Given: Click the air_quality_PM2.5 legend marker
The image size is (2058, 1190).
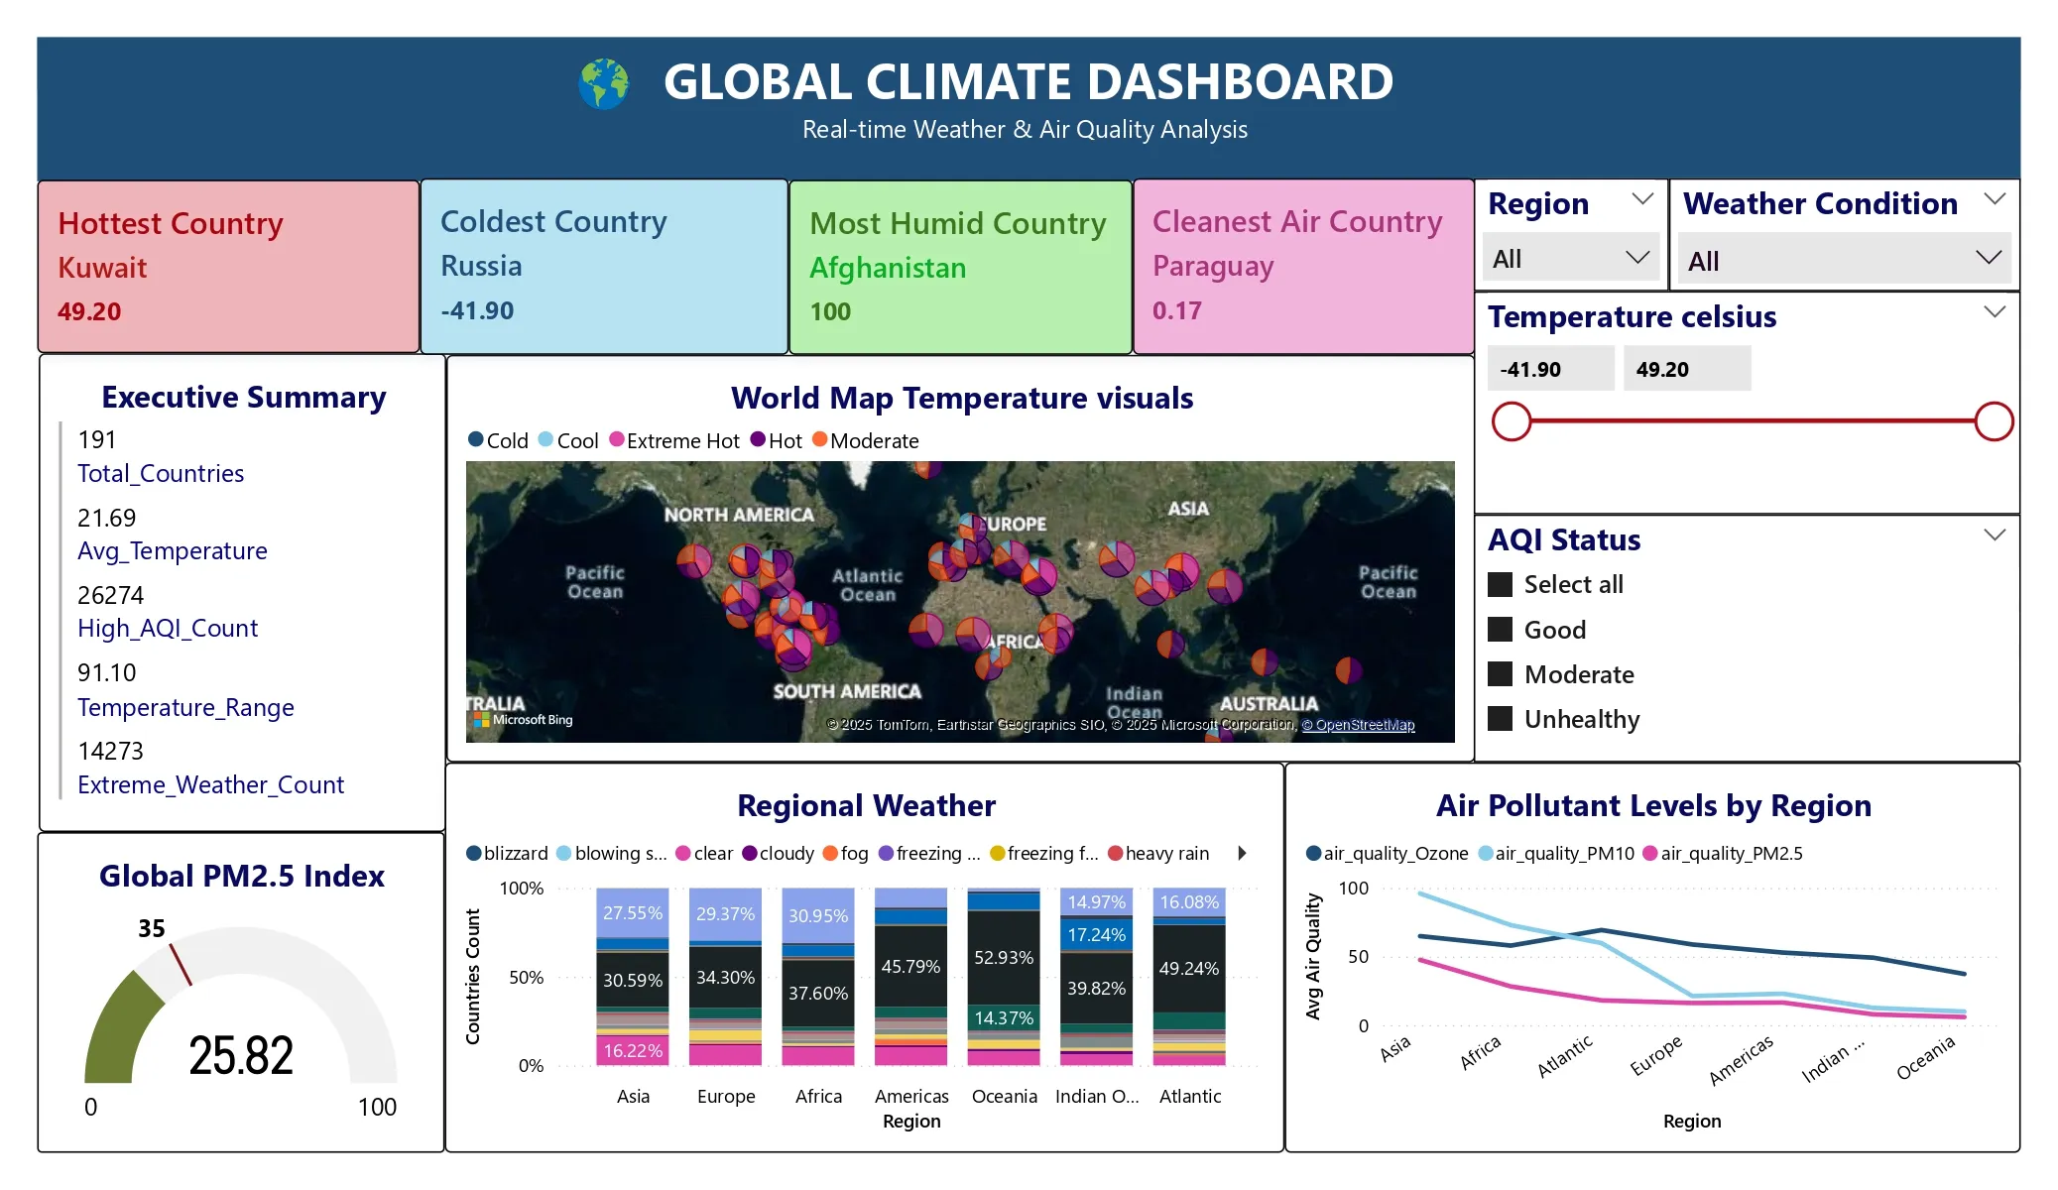Looking at the screenshot, I should click(1650, 853).
